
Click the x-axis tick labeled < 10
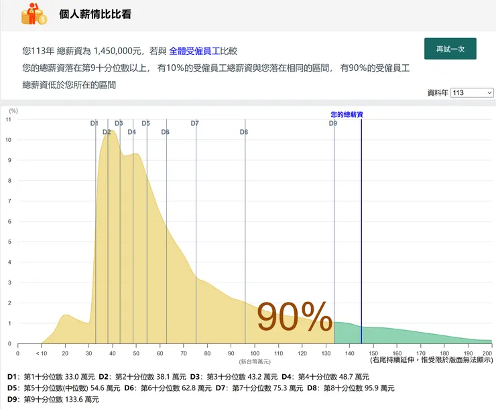point(41,353)
